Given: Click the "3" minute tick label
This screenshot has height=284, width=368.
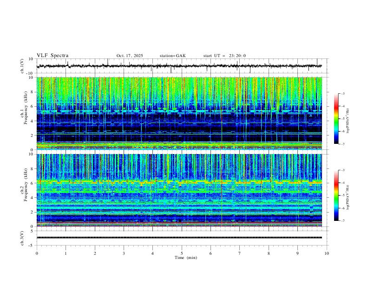Looking at the screenshot, I should tap(124, 253).
